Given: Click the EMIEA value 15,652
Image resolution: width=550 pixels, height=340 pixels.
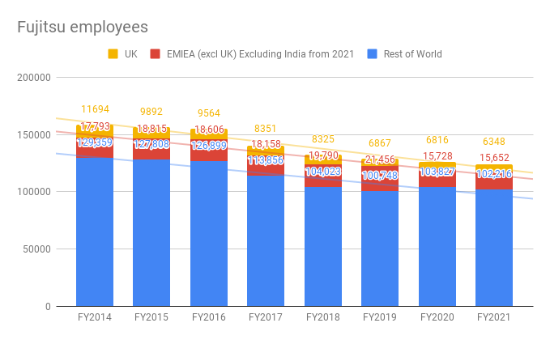Looking at the screenshot, I should click(x=494, y=158).
